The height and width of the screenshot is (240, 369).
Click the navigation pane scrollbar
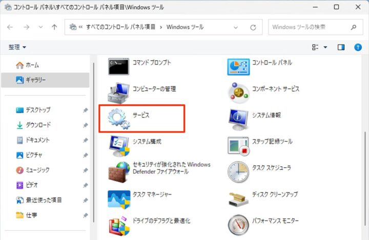94,142
